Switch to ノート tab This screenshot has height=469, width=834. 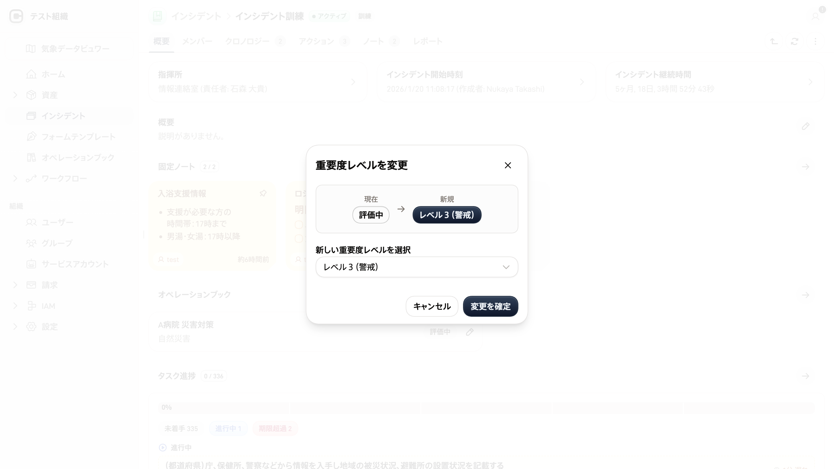381,41
